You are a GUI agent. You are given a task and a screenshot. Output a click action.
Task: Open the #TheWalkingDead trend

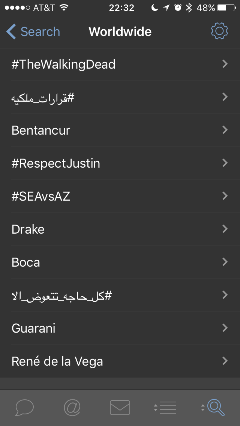click(x=64, y=64)
